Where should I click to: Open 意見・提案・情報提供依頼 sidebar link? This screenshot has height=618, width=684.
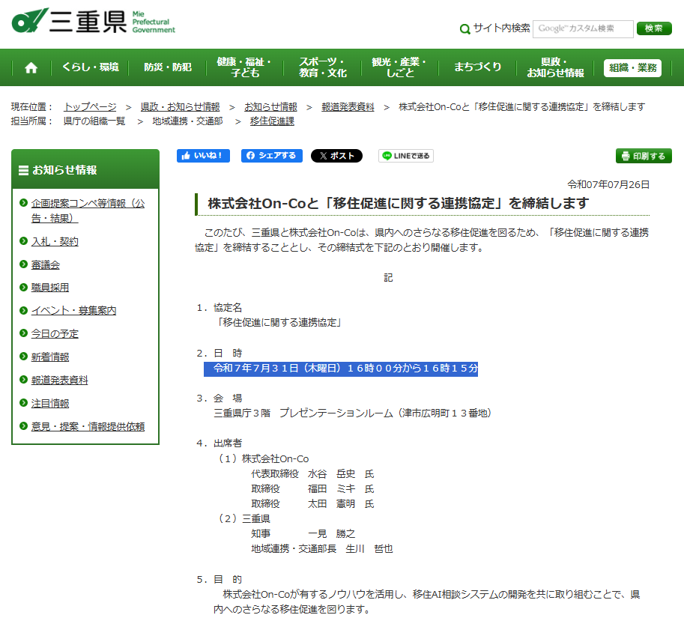[x=88, y=427]
